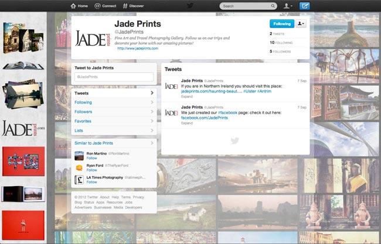This screenshot has height=244, width=381.
Task: Click the 2 Tweets count
Action: [277, 34]
